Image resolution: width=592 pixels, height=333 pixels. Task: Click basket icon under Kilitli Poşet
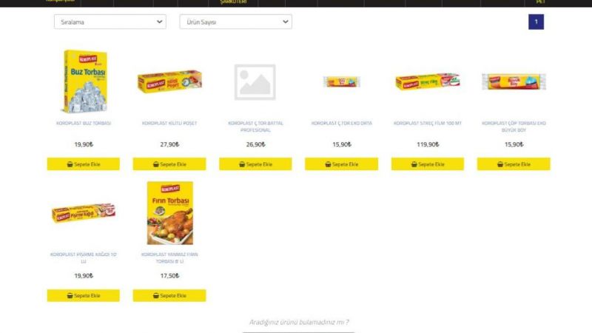coord(156,164)
